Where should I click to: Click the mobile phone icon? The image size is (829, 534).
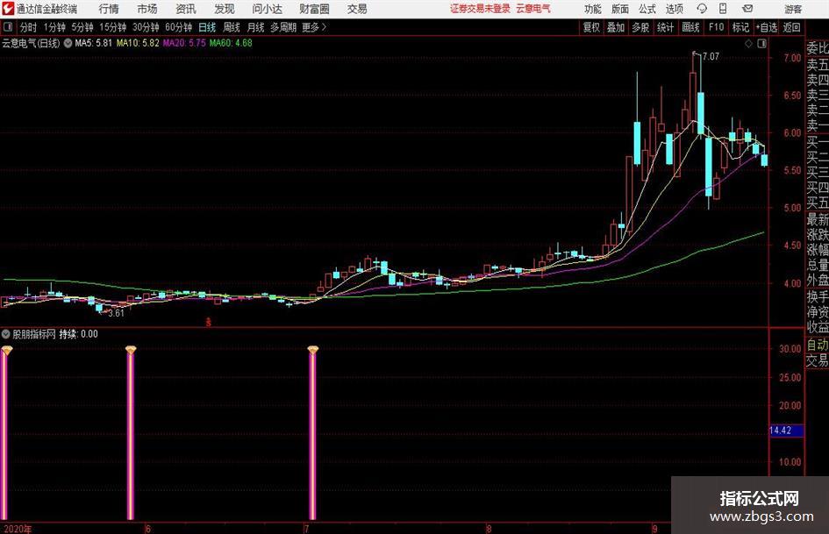click(x=723, y=9)
